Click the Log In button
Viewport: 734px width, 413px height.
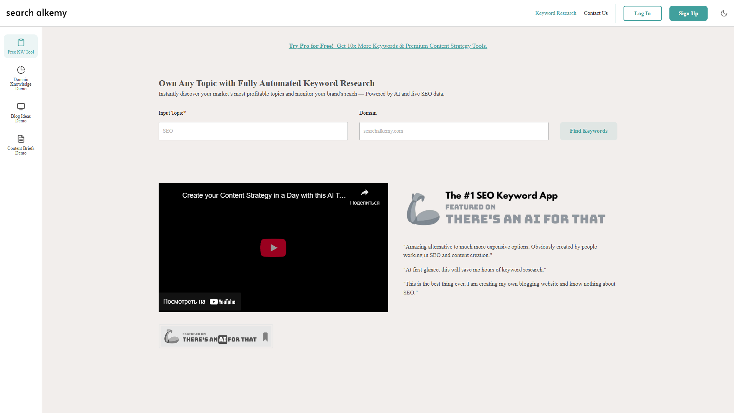(x=642, y=13)
